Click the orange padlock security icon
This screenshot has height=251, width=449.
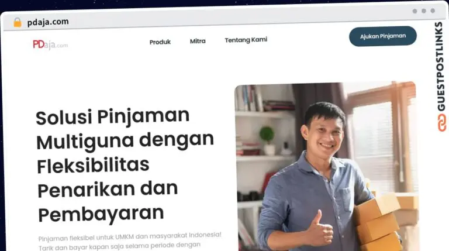(x=18, y=22)
